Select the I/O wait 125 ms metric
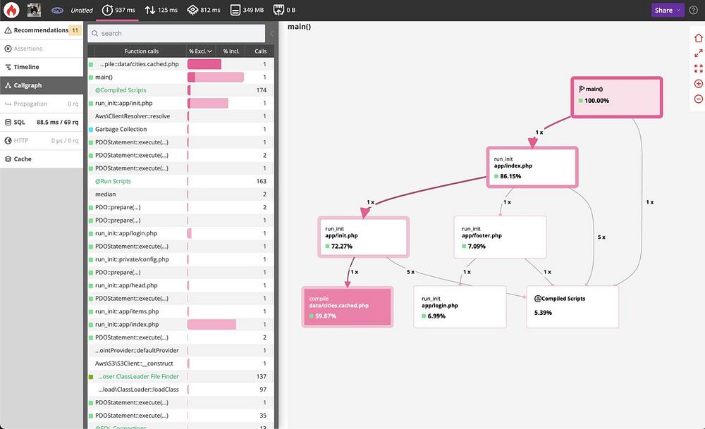 [161, 10]
